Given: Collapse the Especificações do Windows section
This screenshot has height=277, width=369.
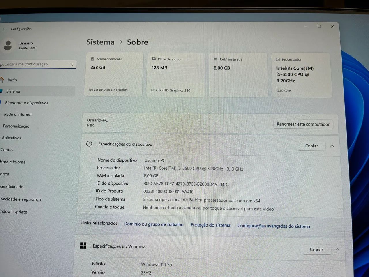Looking at the screenshot, I should click(338, 250).
